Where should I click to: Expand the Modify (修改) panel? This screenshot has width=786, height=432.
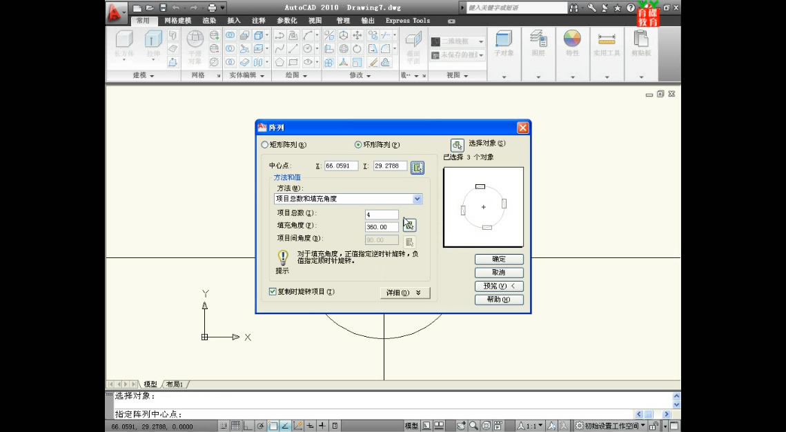tap(360, 75)
